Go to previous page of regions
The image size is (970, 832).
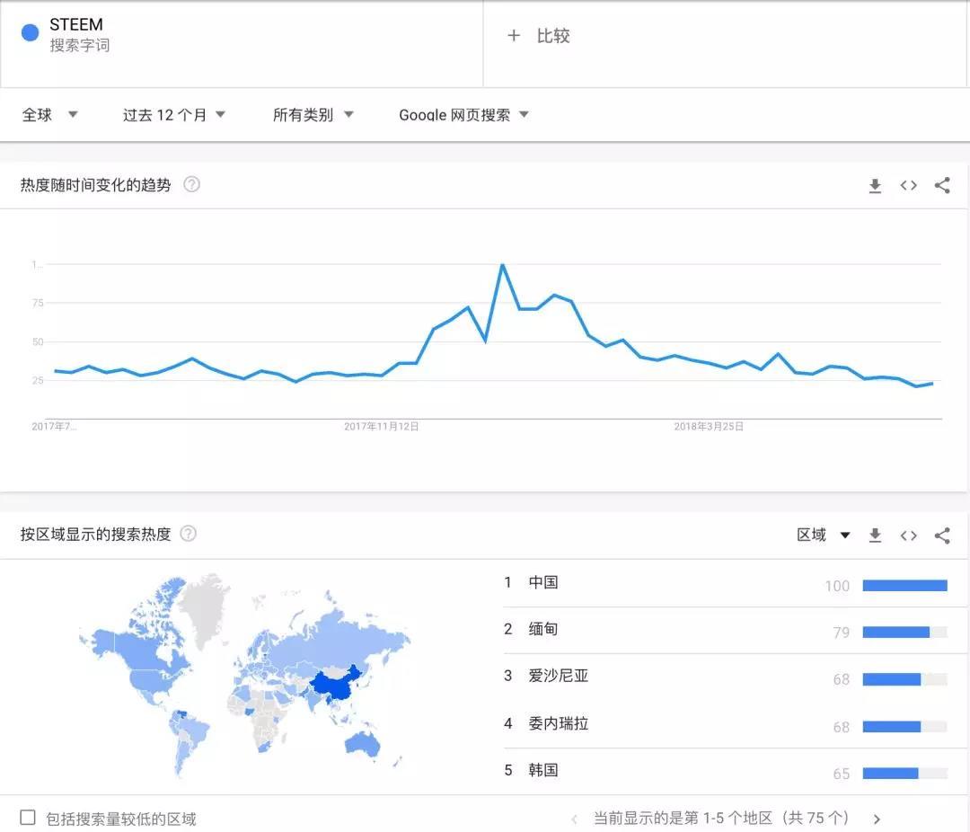coord(574,819)
